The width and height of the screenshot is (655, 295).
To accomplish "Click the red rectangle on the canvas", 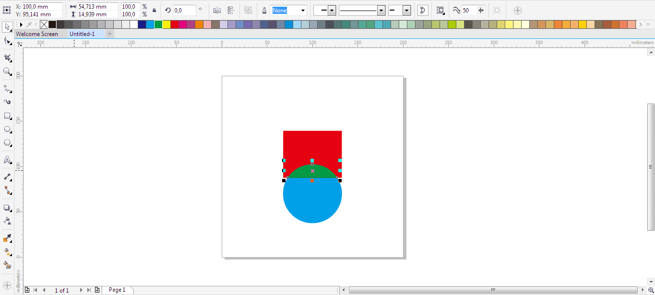I will [312, 146].
